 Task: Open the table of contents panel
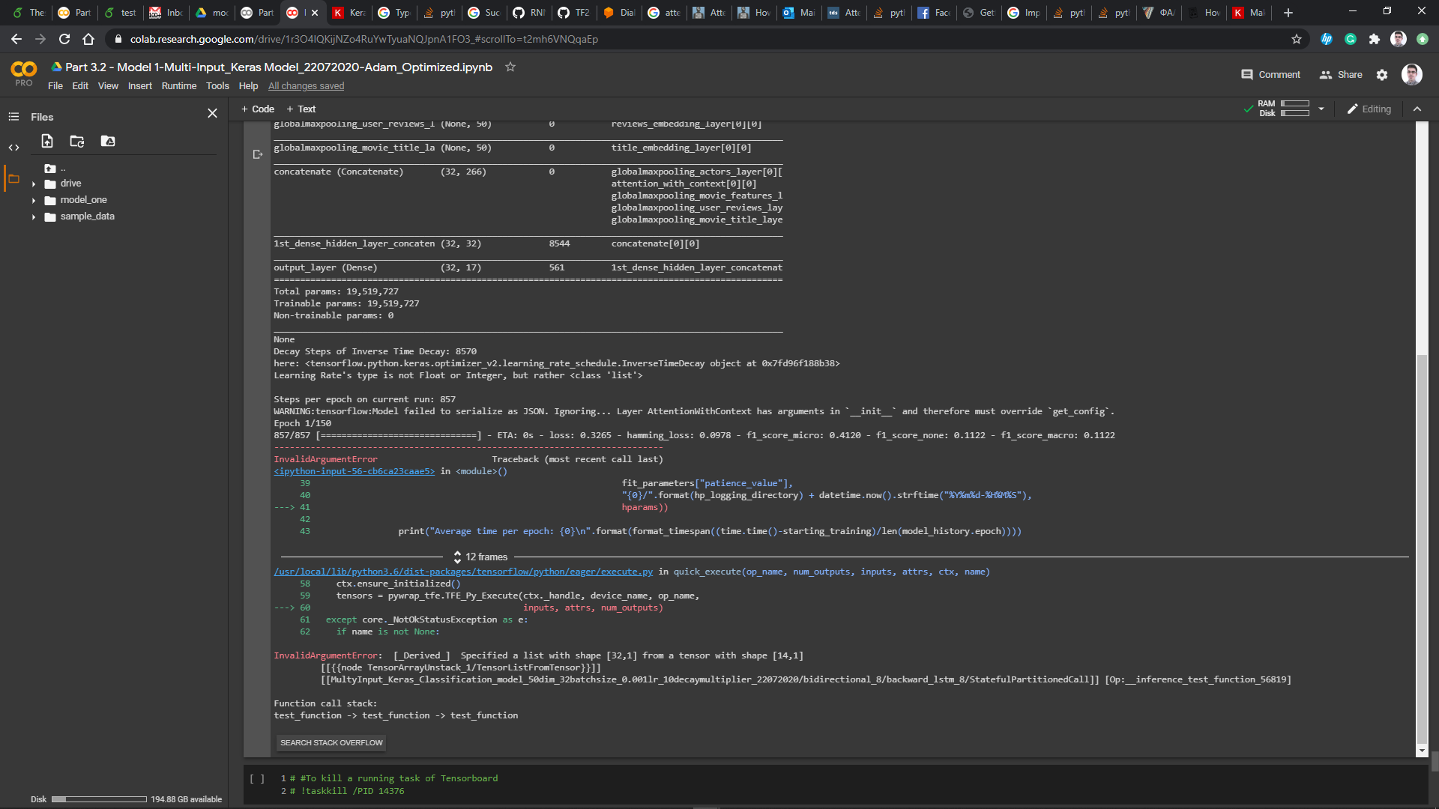pyautogui.click(x=13, y=116)
